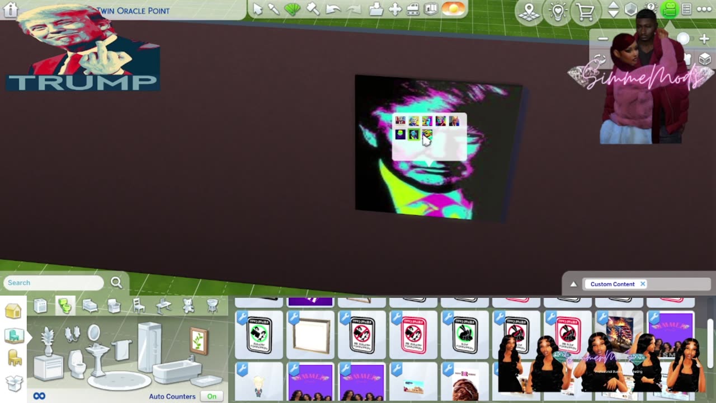Focus the Search input field

click(x=54, y=283)
